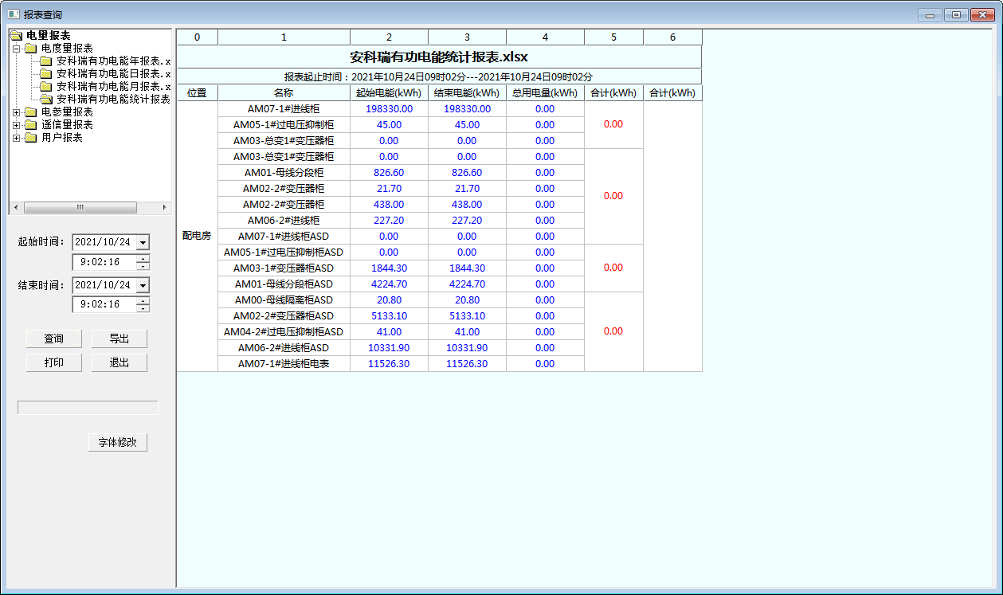Click open folder icon beside 安科瑞有功电能统计报表

46,100
